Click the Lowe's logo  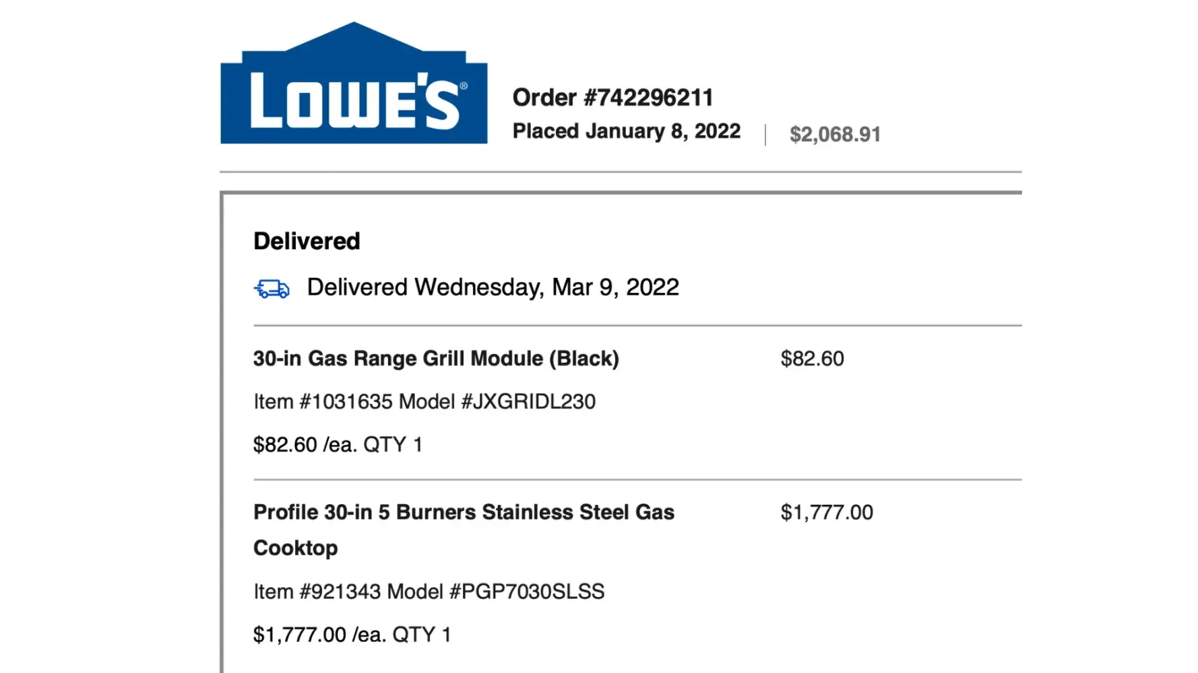[354, 84]
